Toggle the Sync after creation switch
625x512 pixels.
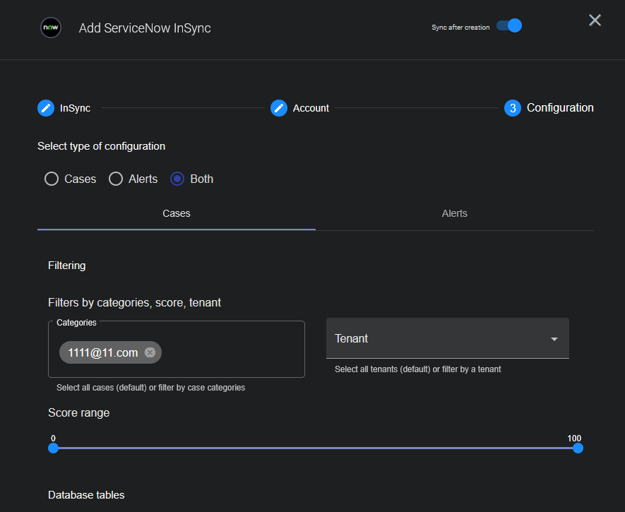509,26
